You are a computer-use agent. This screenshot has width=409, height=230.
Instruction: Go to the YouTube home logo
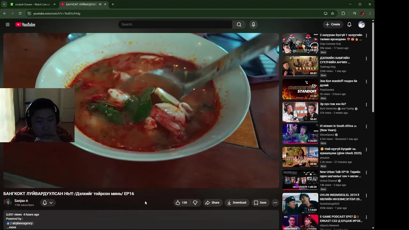pos(25,25)
